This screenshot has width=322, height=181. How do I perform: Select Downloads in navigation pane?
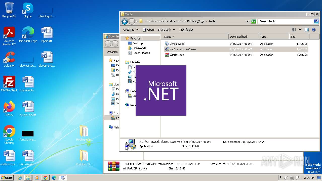(x=139, y=48)
